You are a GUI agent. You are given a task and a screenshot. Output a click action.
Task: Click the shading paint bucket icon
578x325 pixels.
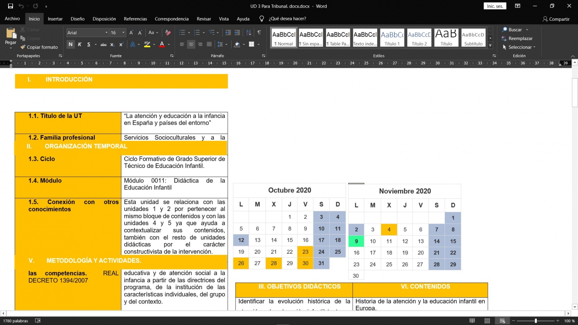(237, 45)
